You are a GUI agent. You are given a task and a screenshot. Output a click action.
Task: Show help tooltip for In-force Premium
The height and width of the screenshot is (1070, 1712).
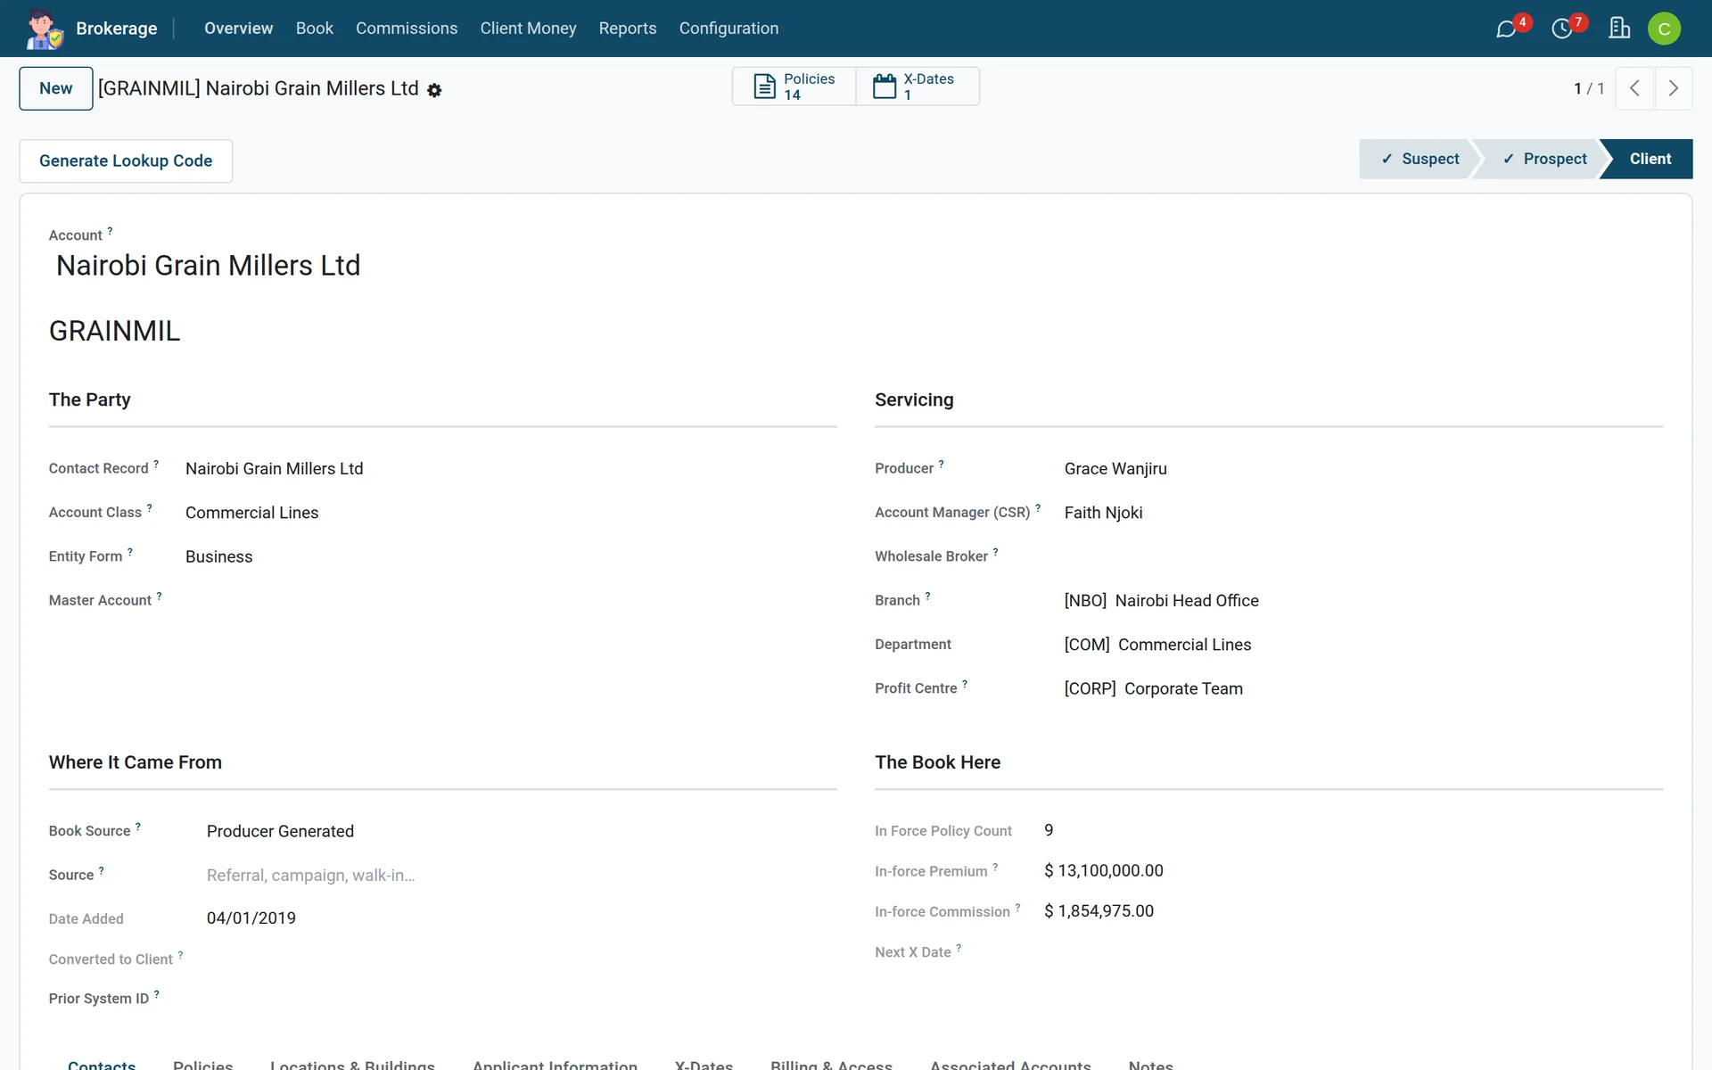(x=995, y=867)
